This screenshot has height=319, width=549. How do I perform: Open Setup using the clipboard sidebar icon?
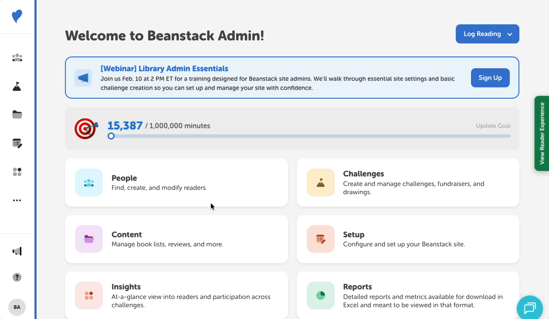(17, 143)
